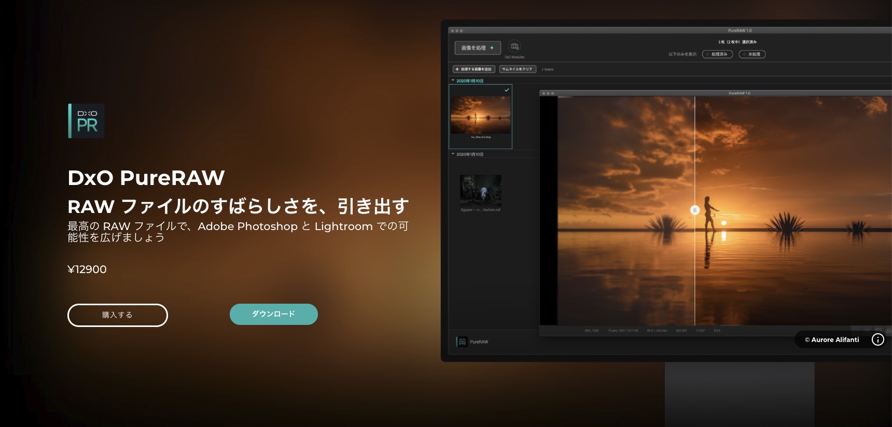Click the "Egypte---c...Vachon.raf" file name
Screen dimensions: 892x427
[481, 210]
